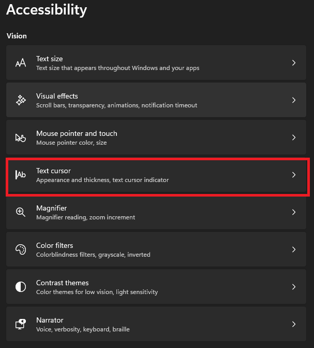The image size is (314, 348).
Task: Expand Visual effects using its chevron
Action: 294,100
